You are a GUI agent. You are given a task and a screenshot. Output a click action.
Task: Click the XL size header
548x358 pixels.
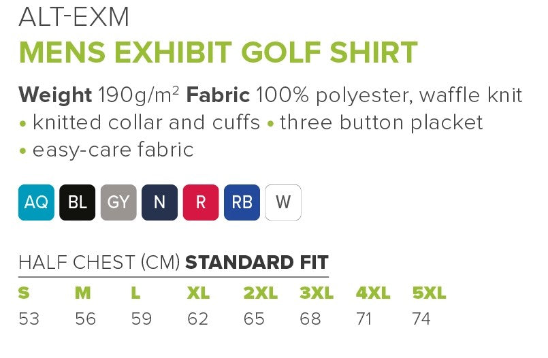(198, 293)
